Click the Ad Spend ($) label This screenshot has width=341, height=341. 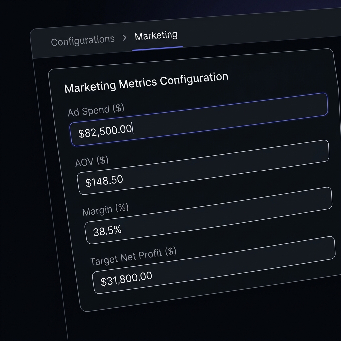[x=96, y=110]
